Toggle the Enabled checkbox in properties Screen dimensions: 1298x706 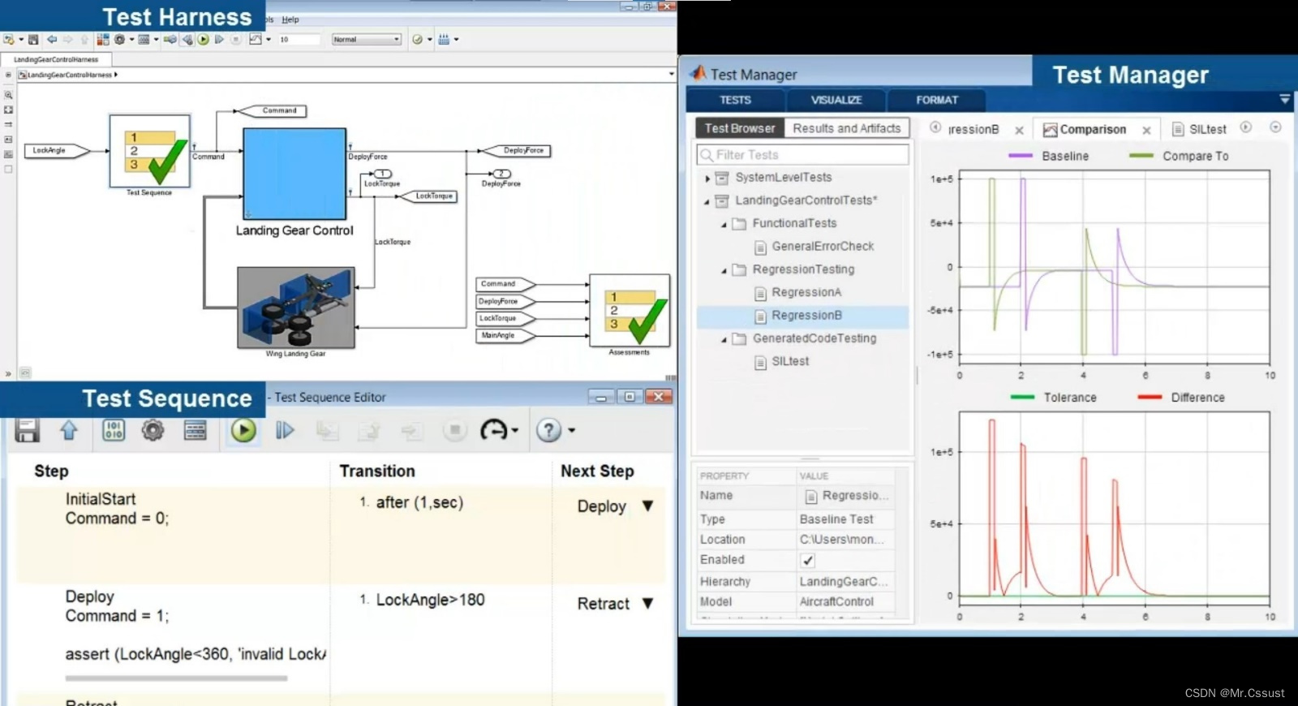[x=807, y=560]
